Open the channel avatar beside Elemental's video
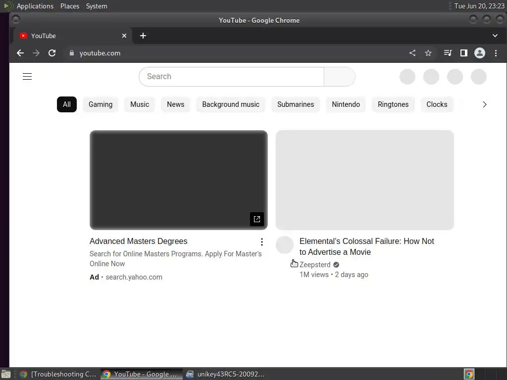 coord(285,245)
